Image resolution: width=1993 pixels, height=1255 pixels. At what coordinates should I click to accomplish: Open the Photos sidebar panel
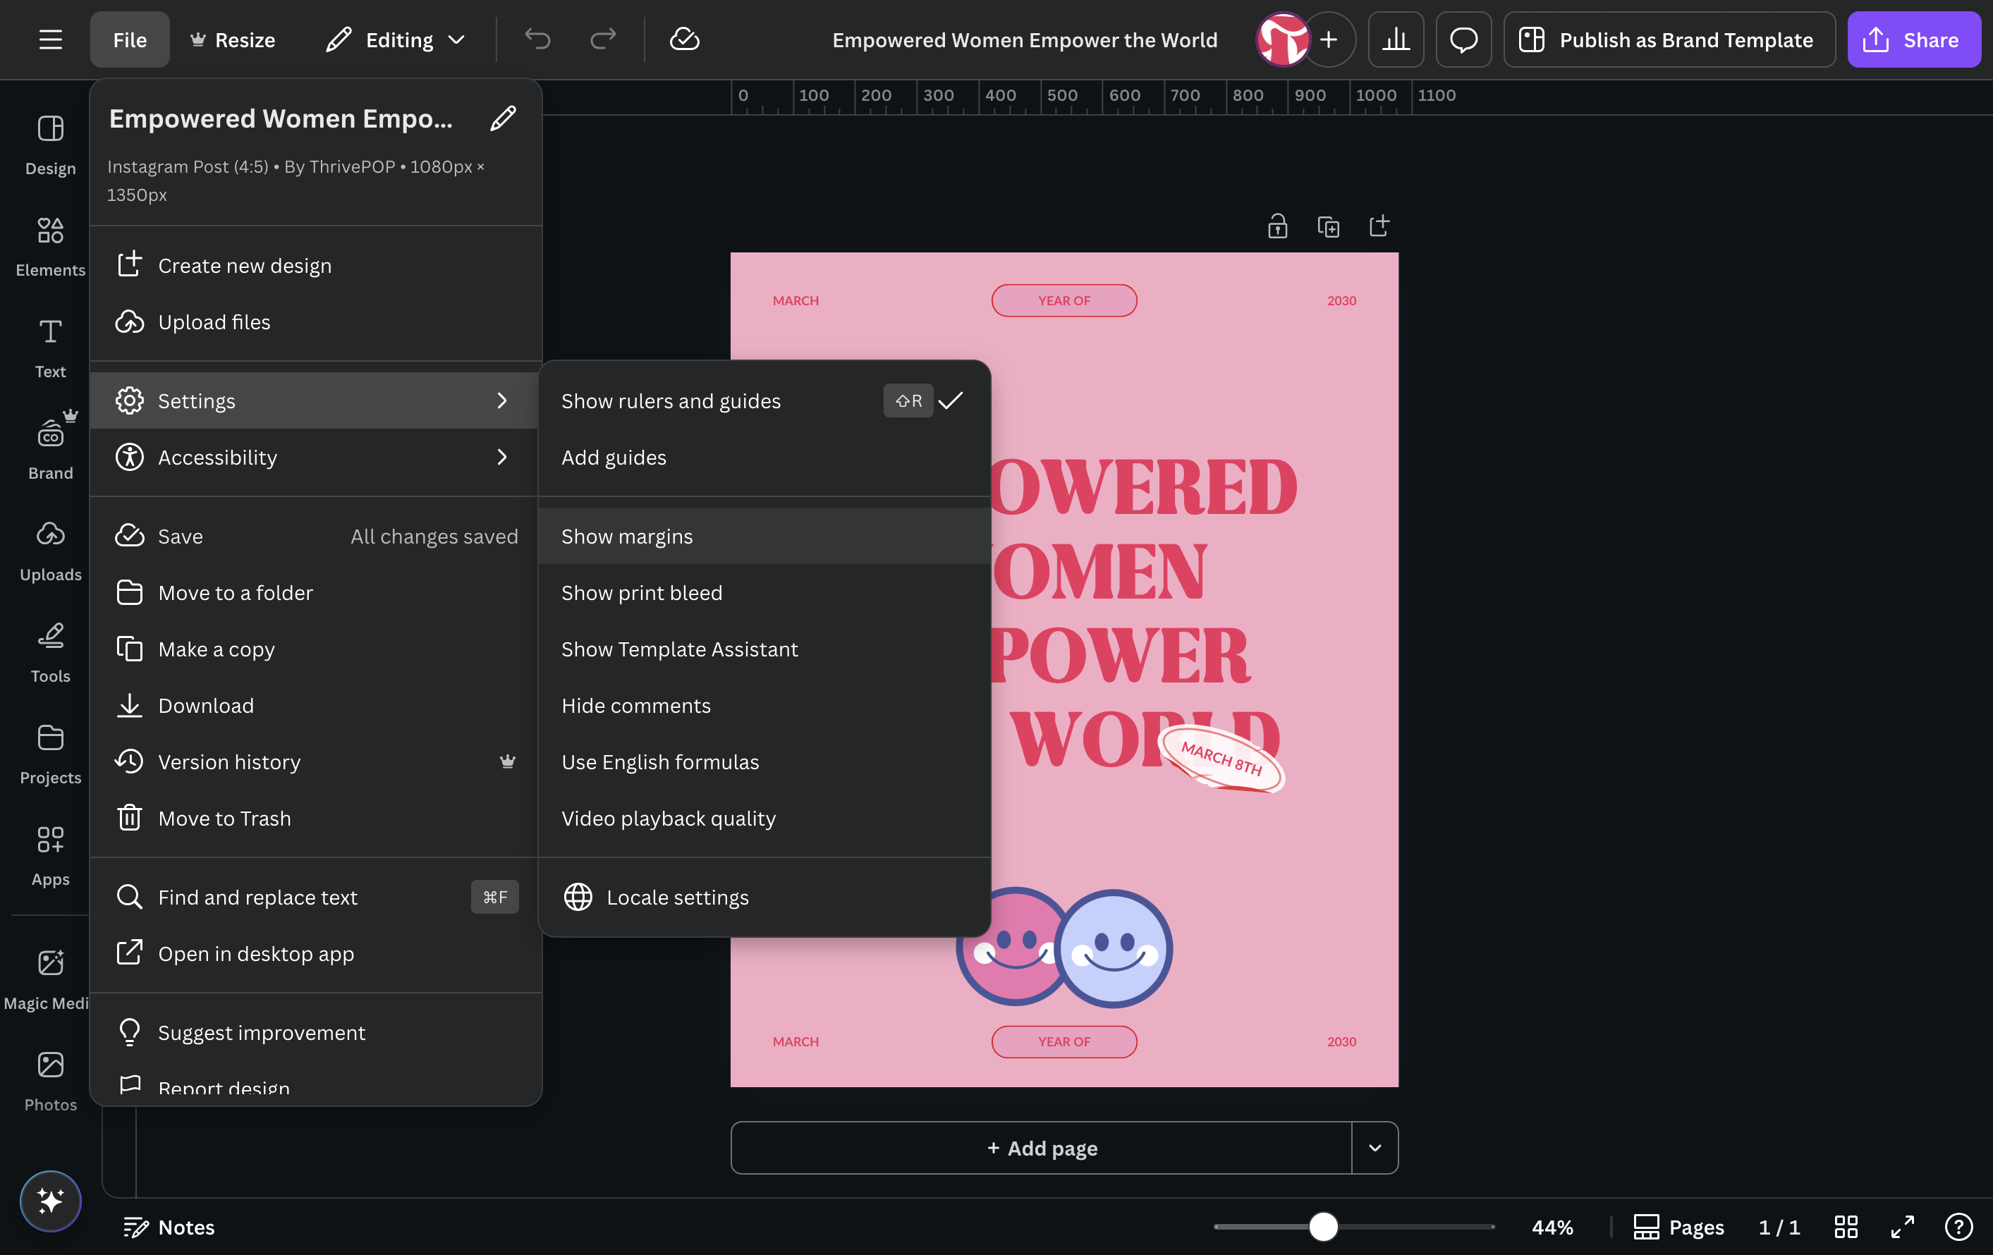pyautogui.click(x=51, y=1082)
